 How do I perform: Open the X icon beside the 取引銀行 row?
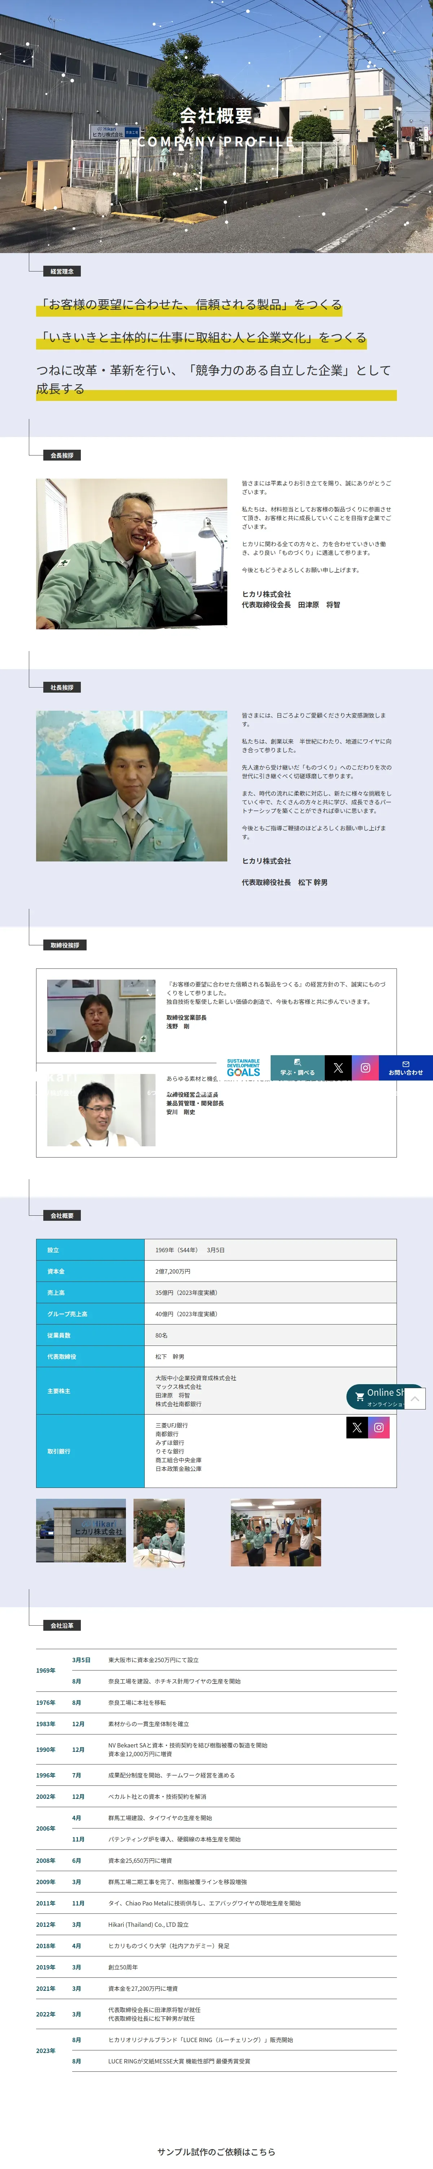(357, 1428)
